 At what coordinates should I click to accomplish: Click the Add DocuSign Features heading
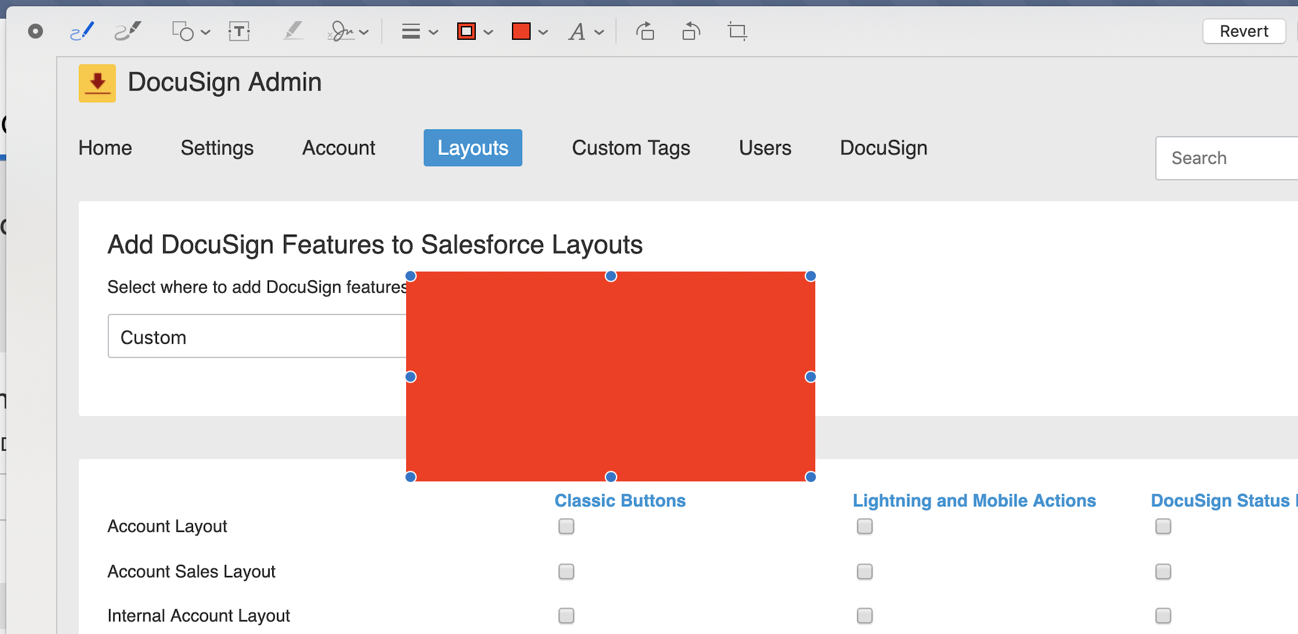pyautogui.click(x=375, y=245)
